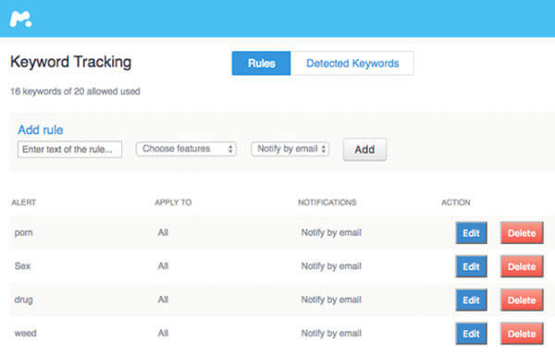This screenshot has width=555, height=355.
Task: Open the Detected Keywords tab
Action: point(352,63)
